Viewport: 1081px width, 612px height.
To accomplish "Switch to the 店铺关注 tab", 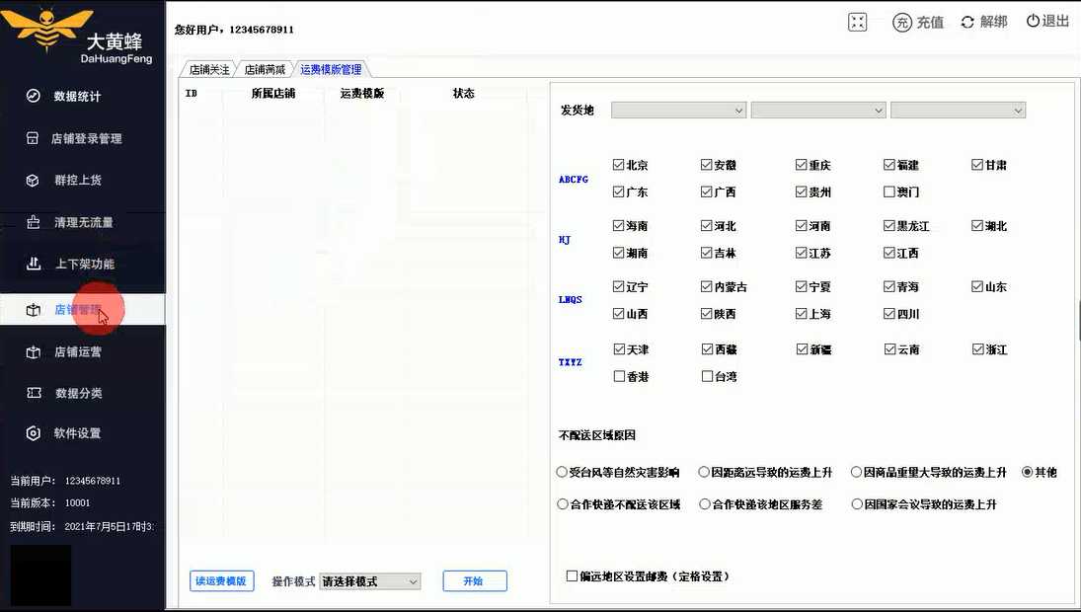I will click(x=209, y=70).
